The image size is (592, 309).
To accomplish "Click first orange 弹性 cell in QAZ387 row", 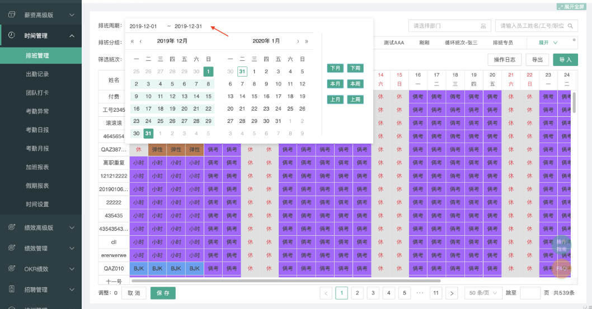I will pyautogui.click(x=157, y=150).
